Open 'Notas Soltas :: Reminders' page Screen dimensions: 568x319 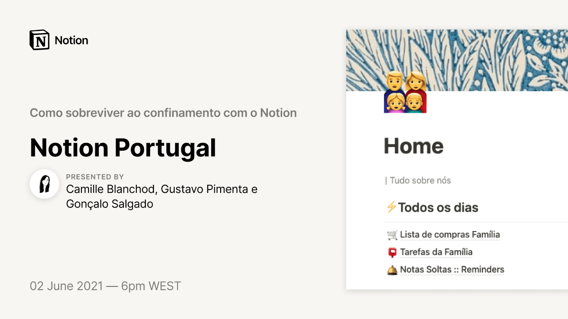452,269
